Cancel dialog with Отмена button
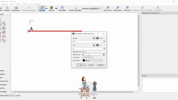The height and width of the screenshot is (100, 178). pos(91,65)
